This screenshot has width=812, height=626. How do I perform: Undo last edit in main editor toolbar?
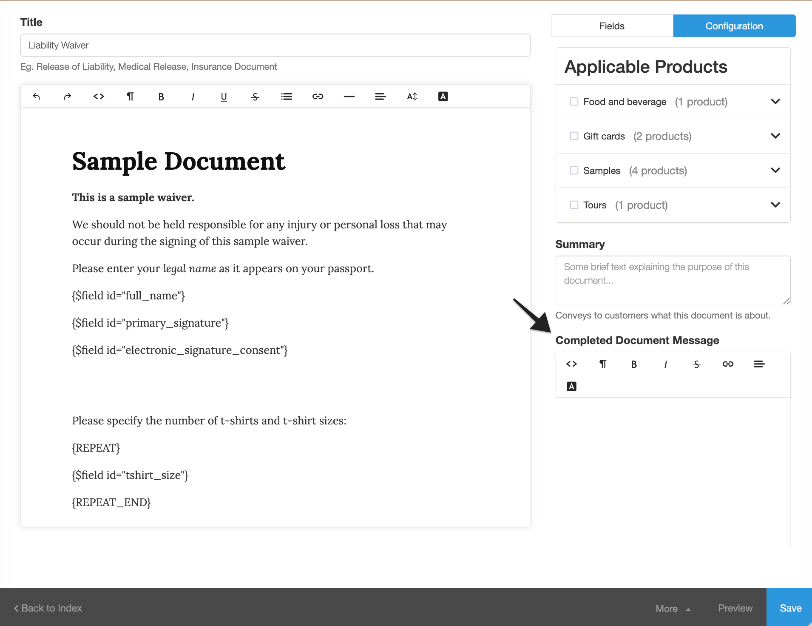click(x=36, y=97)
